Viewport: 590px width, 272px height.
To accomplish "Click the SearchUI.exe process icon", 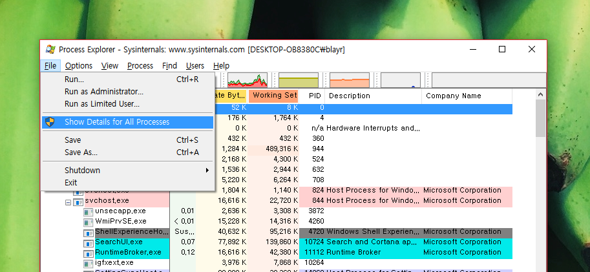I will pos(88,244).
